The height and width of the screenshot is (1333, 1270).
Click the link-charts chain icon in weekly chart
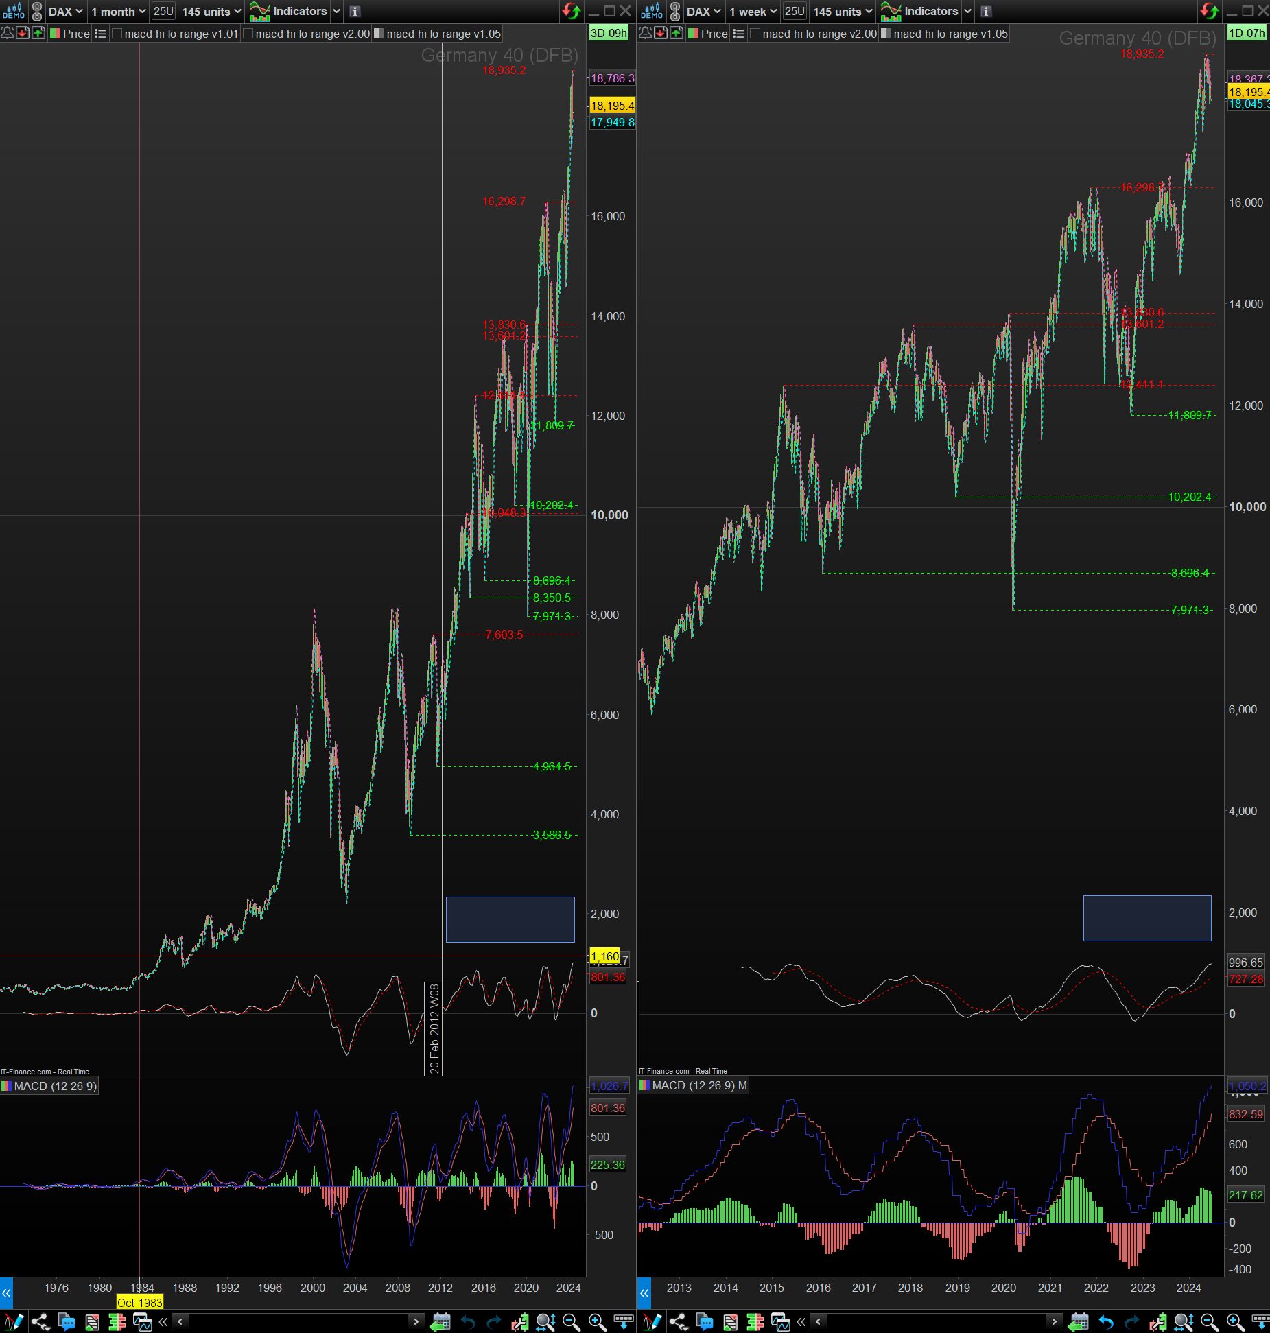pyautogui.click(x=675, y=12)
